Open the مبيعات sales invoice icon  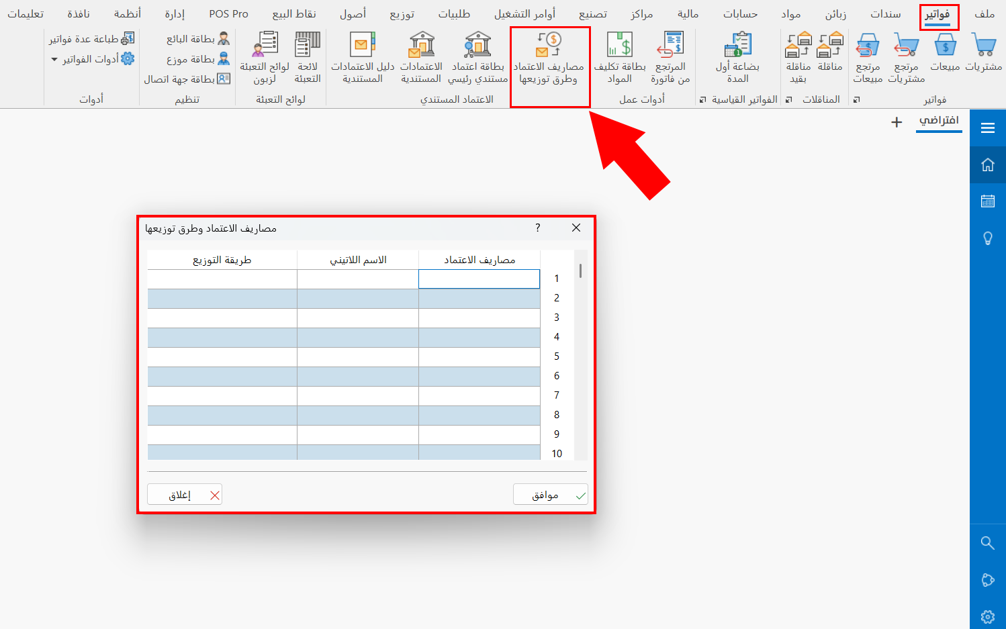945,52
